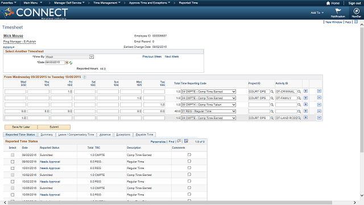Open the Payable Time tab
Screen dimensions: 364x205
144,134
